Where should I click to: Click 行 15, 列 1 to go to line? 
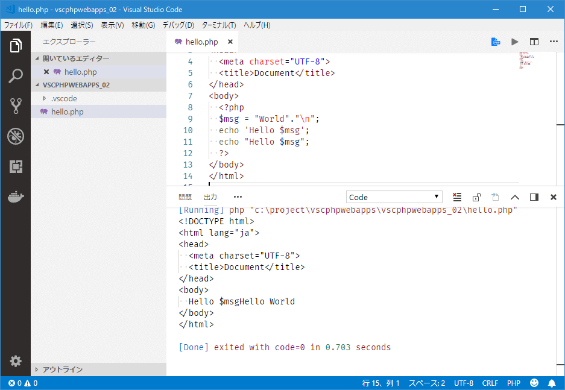pyautogui.click(x=379, y=383)
